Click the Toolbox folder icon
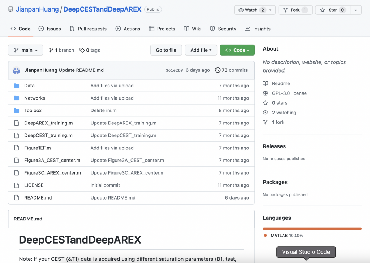Screen dimensions: 370x263 (x=16, y=110)
